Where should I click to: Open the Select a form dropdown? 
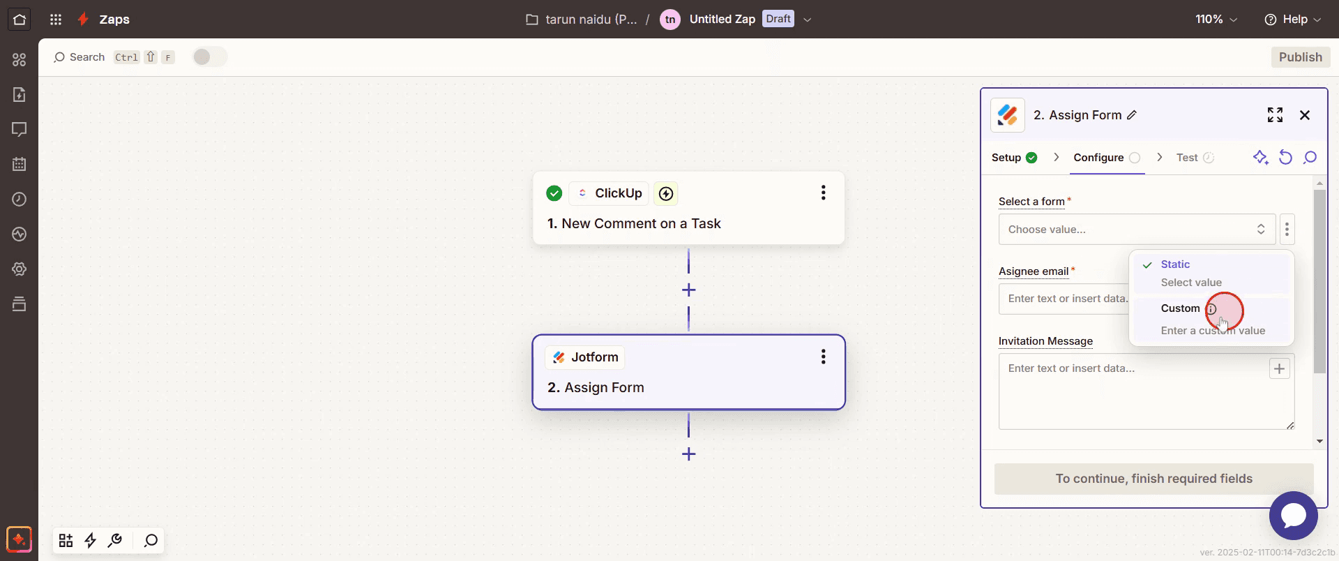click(x=1137, y=230)
